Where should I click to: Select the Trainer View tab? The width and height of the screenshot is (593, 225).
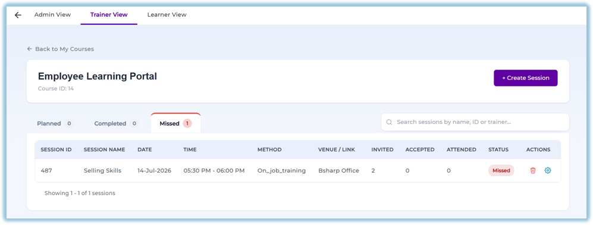tap(109, 15)
